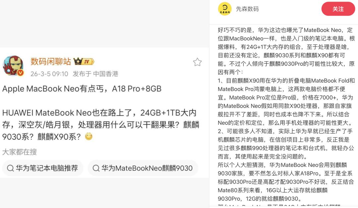Click the article line beginning 所以个人大胆猜测
This screenshot has height=208, width=358.
tap(286, 182)
